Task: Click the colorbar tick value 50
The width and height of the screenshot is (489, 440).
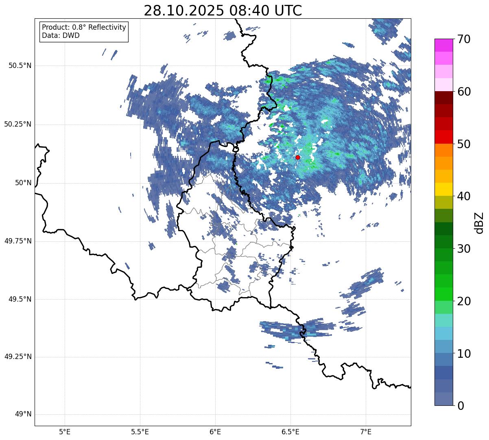Action: click(464, 144)
